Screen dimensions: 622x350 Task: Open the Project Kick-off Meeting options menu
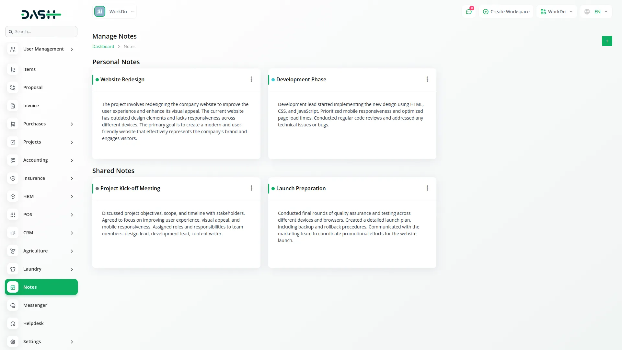point(251,188)
